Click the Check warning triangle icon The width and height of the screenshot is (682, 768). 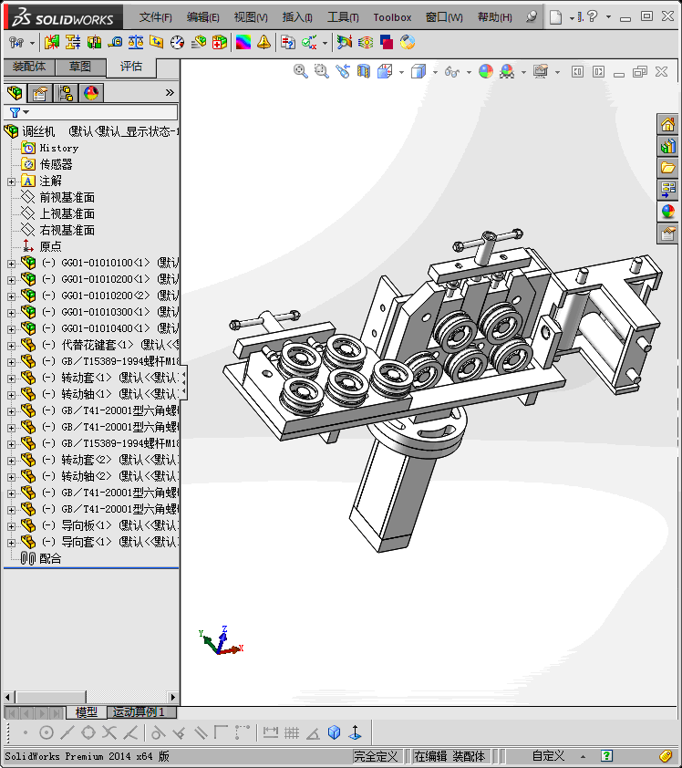[263, 43]
